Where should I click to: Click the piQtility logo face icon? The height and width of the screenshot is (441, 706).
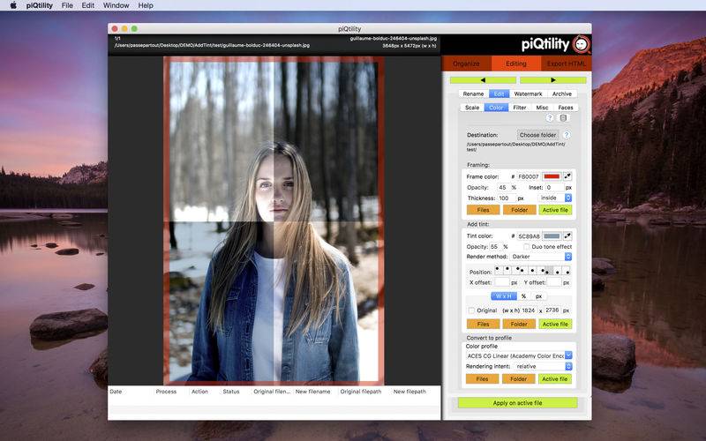pyautogui.click(x=582, y=44)
